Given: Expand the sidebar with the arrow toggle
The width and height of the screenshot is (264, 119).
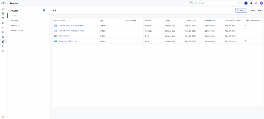Looking at the screenshot, I should tap(7, 3).
